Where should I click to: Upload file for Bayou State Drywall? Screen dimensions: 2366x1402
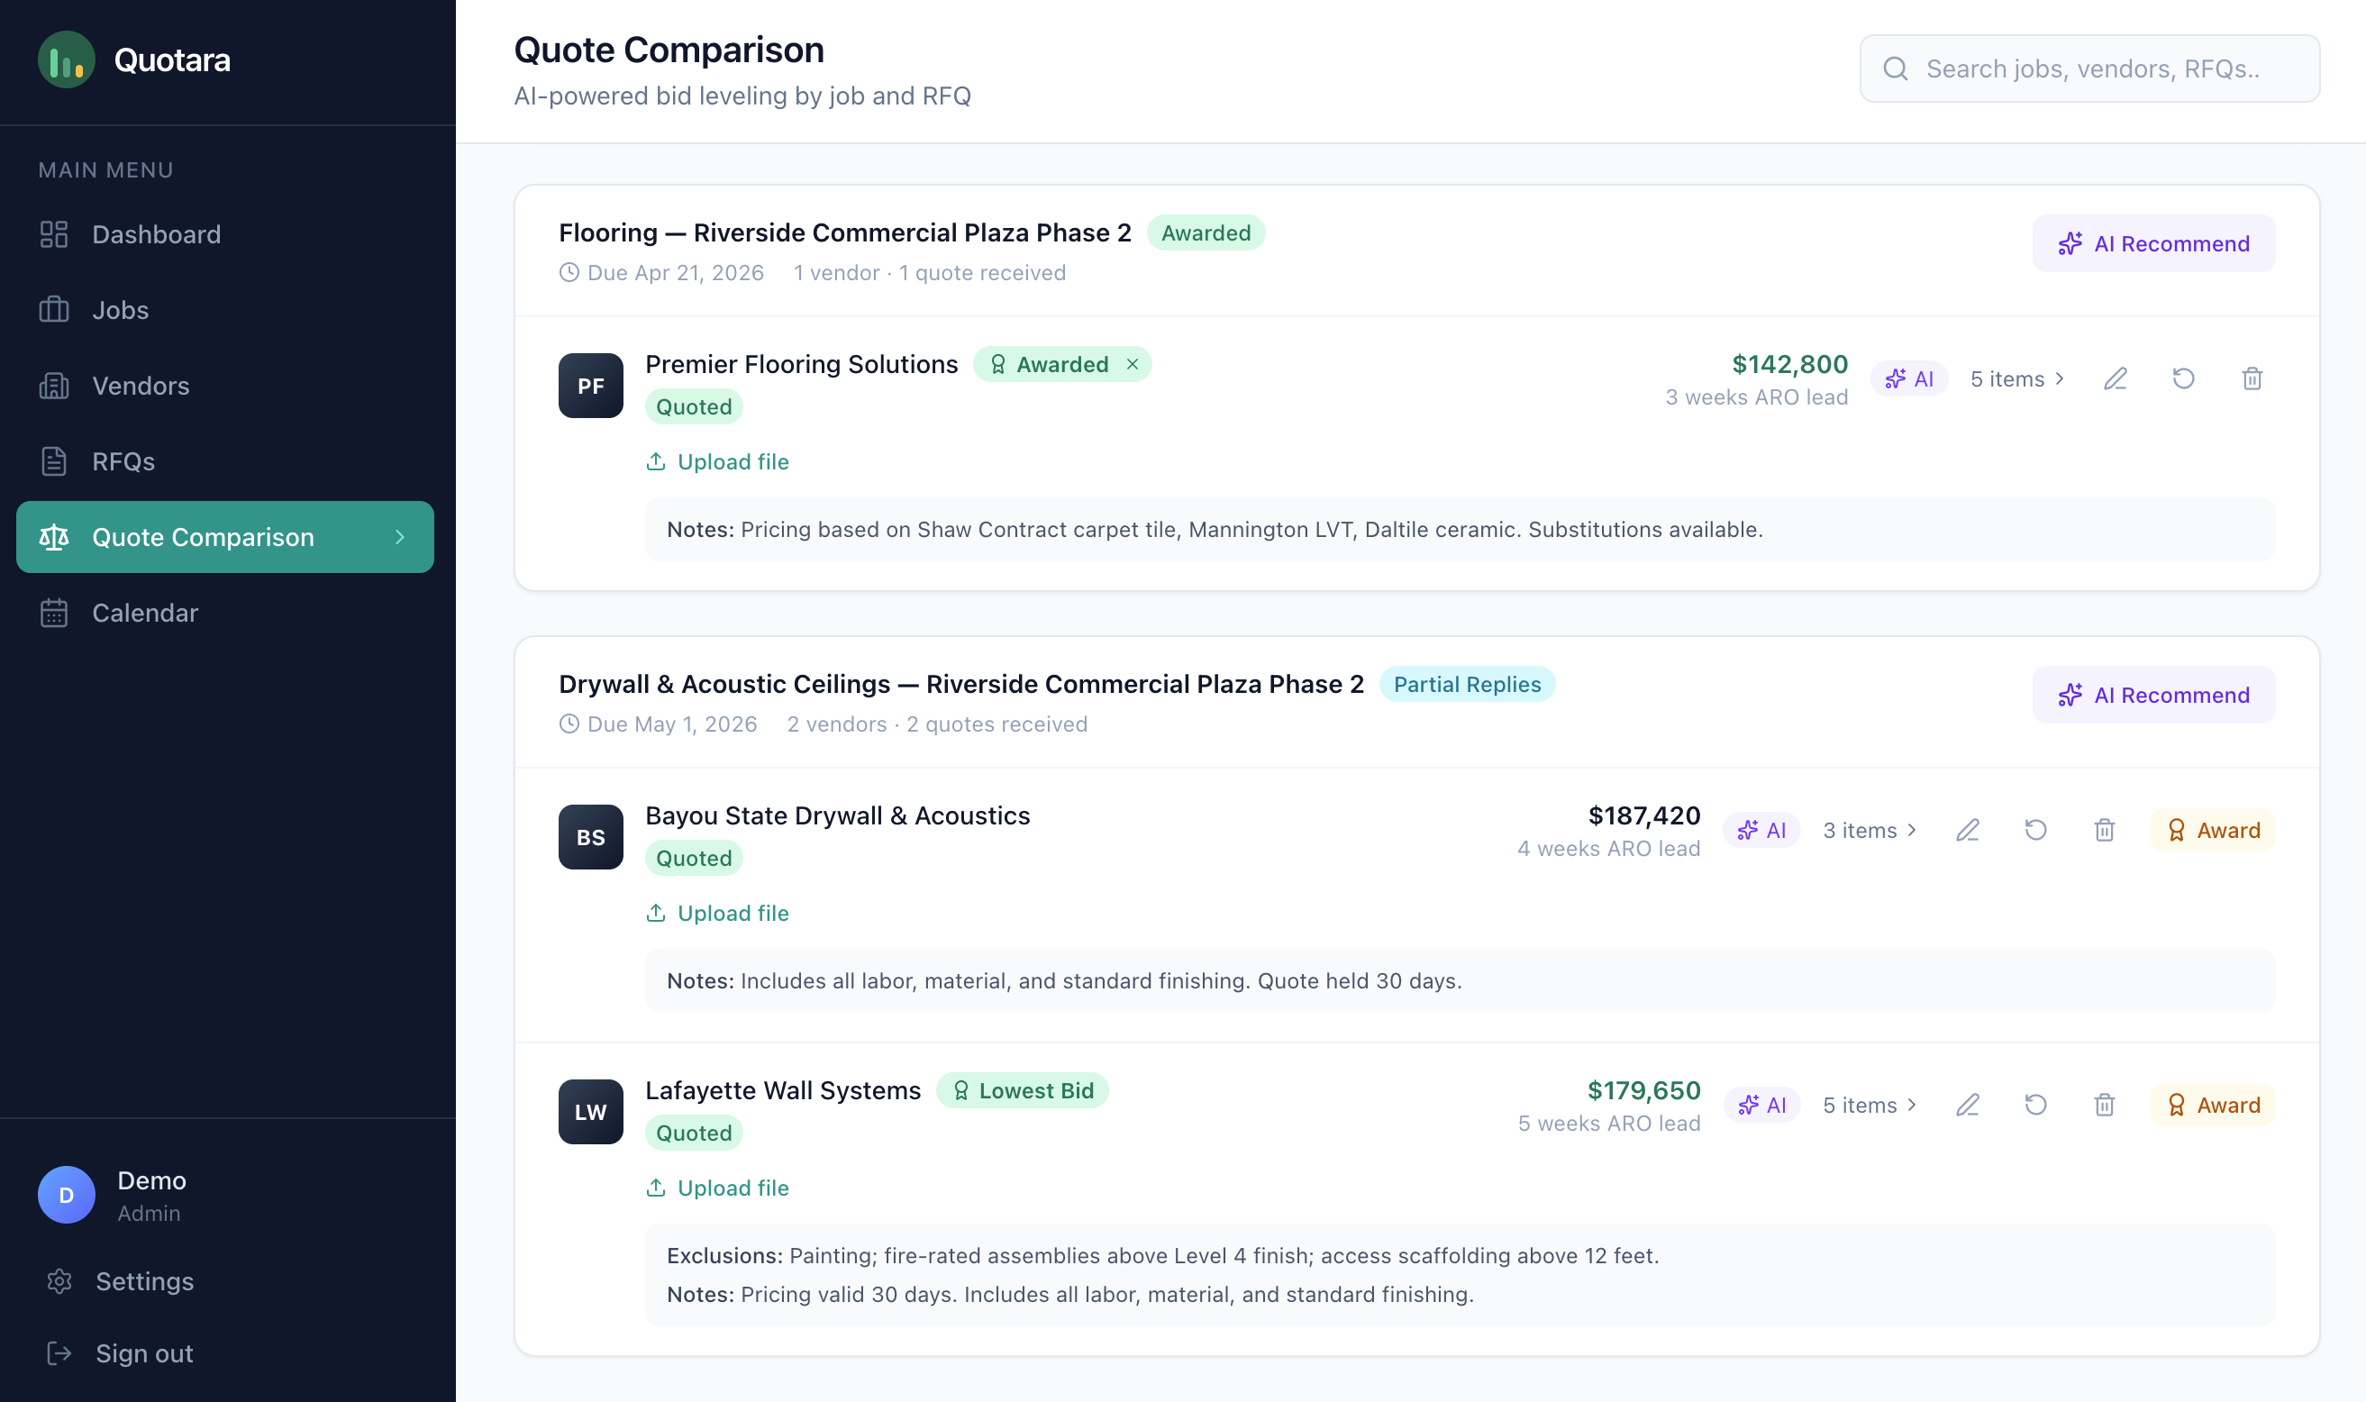[717, 914]
